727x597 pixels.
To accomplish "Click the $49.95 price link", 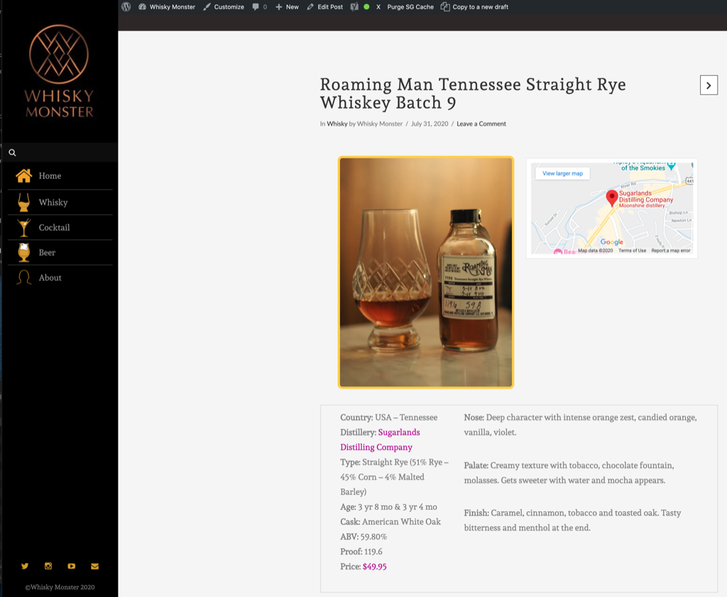I will [375, 566].
